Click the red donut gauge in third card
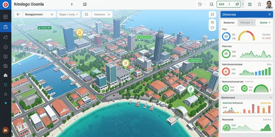Screen dimensions: 275x137 coord(226,71)
